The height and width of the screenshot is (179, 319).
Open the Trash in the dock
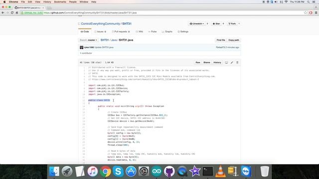click(x=265, y=171)
